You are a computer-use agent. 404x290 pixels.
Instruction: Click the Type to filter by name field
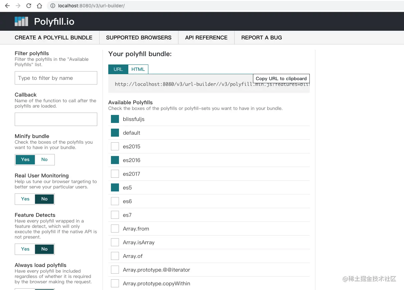click(56, 78)
